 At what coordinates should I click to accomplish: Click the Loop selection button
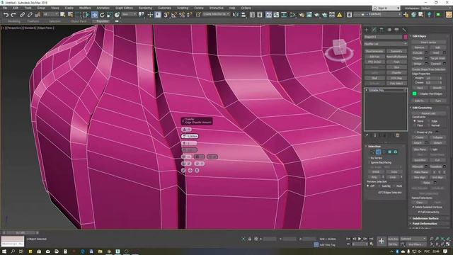pos(393,177)
